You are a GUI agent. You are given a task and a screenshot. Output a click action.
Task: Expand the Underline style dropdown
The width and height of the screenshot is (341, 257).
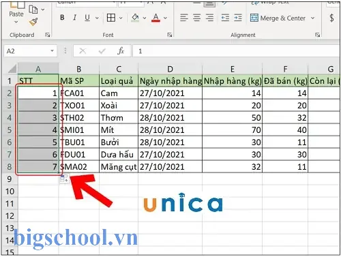coord(97,18)
